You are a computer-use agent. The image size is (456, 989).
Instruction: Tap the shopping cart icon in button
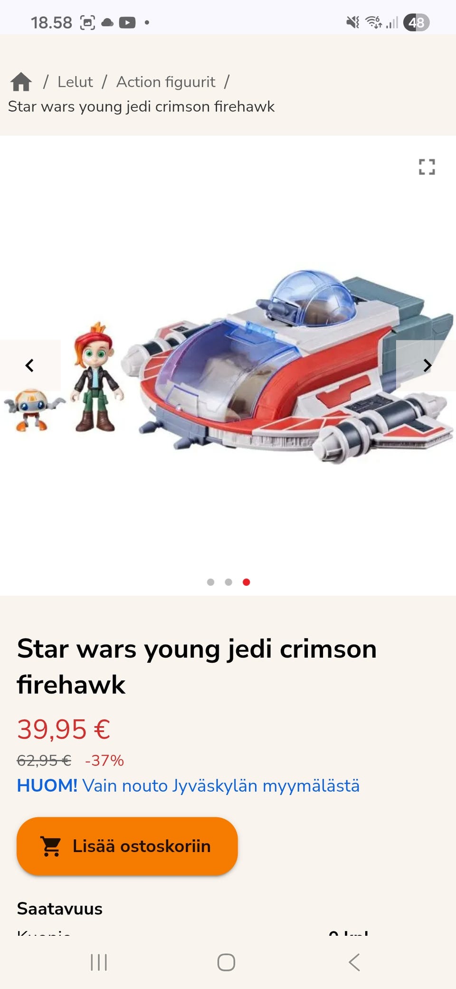(x=51, y=846)
